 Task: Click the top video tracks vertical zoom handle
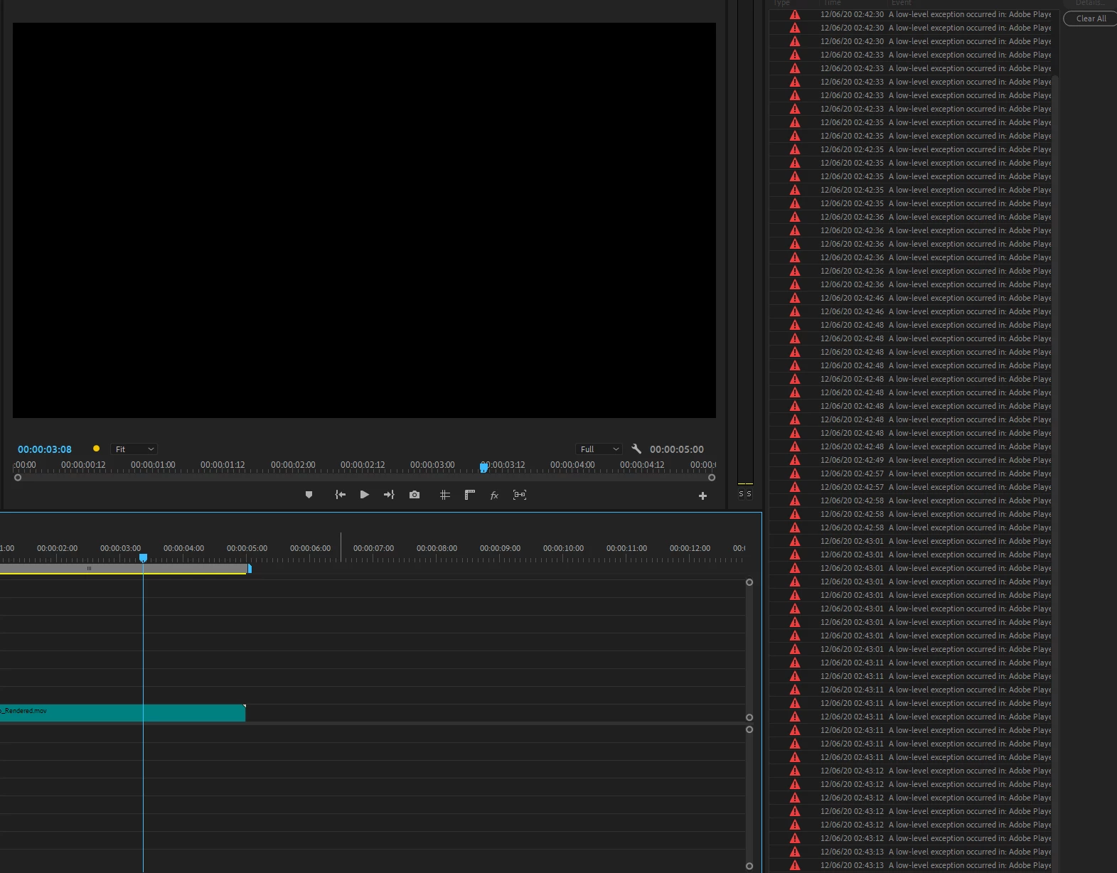749,582
